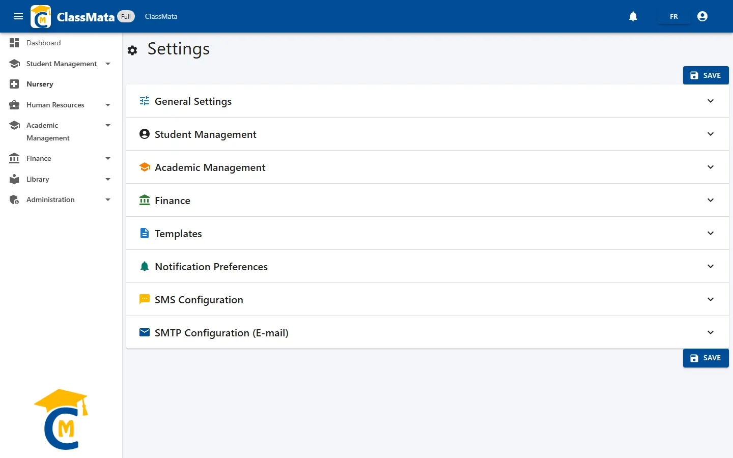Click the General Settings sliders icon

pyautogui.click(x=145, y=101)
